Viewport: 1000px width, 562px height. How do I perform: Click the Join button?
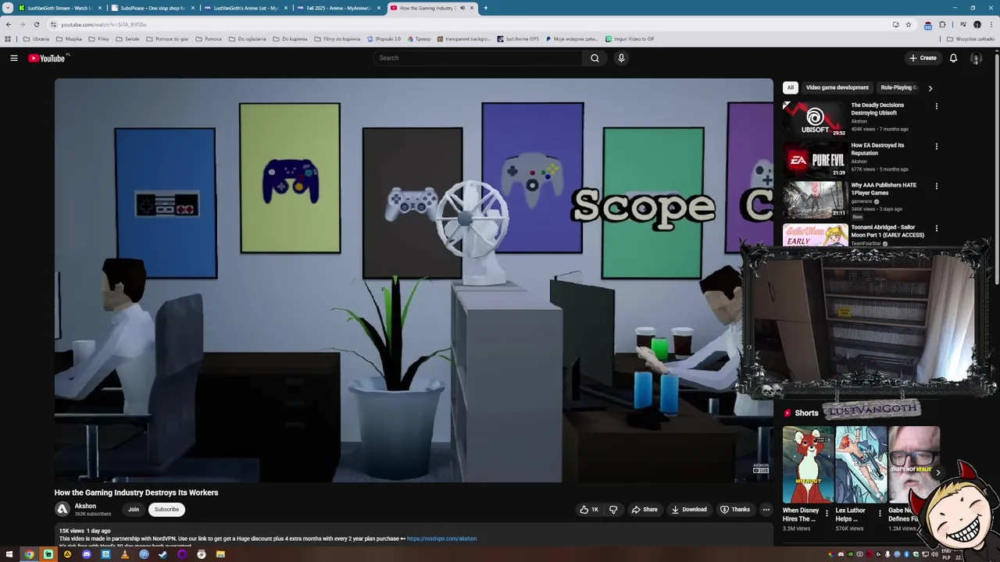pyautogui.click(x=134, y=509)
